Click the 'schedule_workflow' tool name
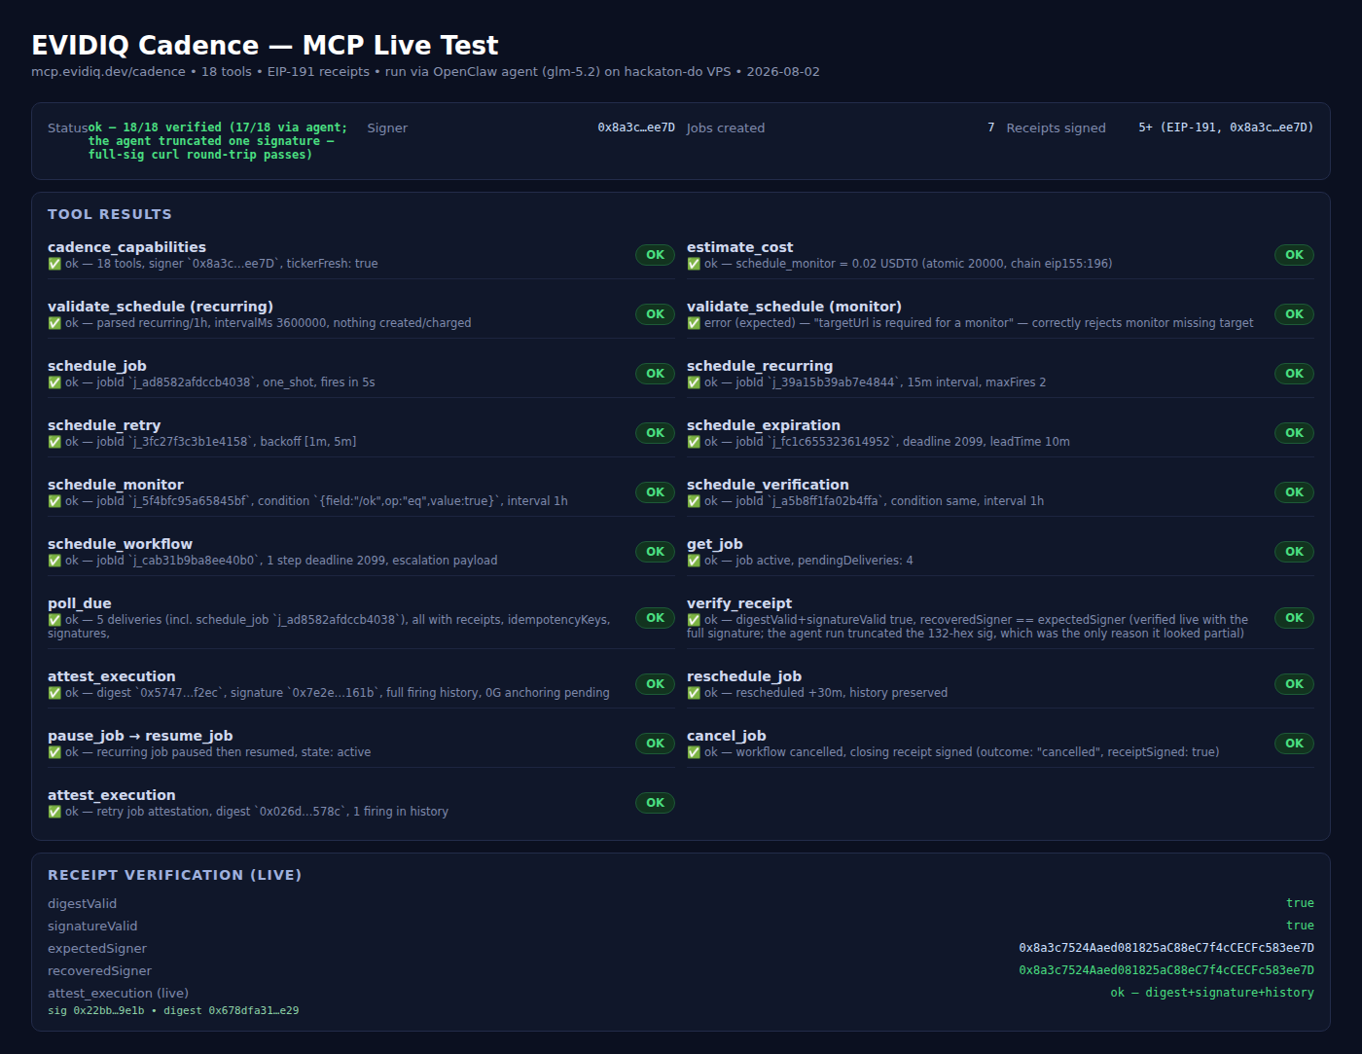 pyautogui.click(x=120, y=544)
